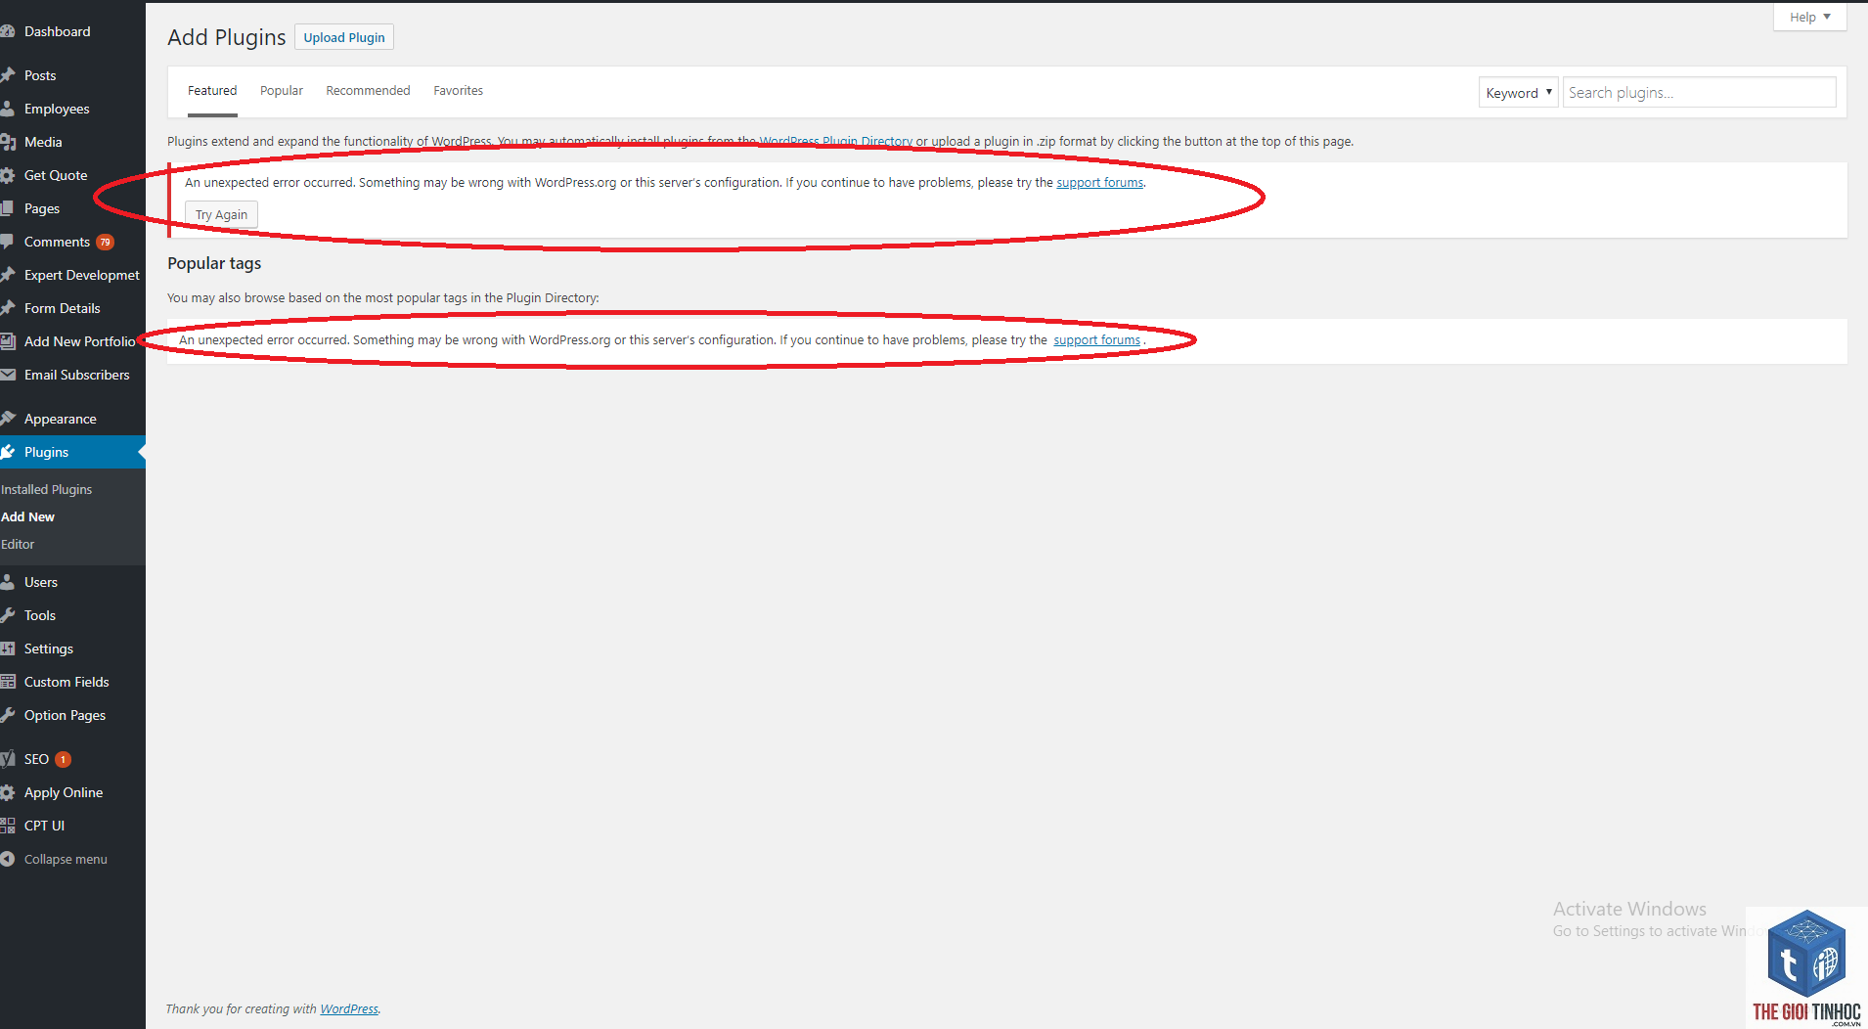Click the Comments 79 count badge
The image size is (1868, 1029).
click(x=105, y=243)
